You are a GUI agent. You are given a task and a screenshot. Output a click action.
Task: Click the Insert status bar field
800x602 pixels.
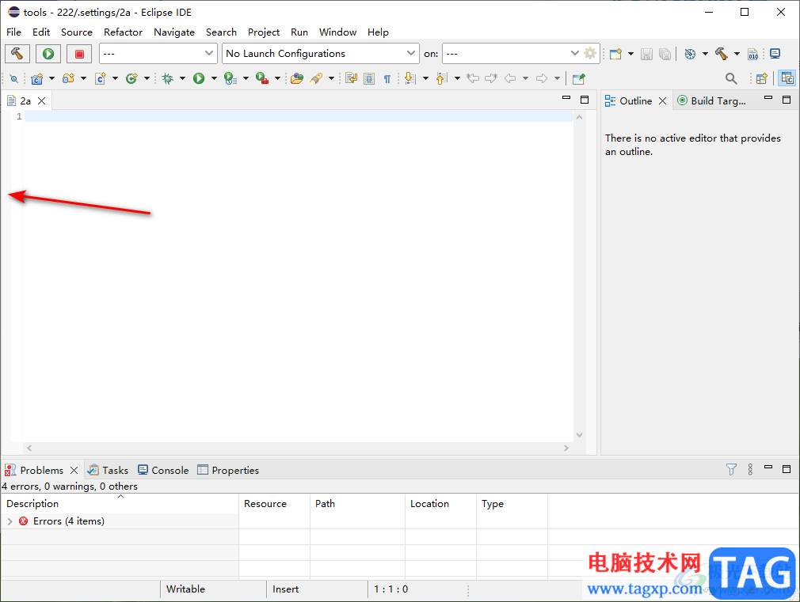[x=316, y=589]
